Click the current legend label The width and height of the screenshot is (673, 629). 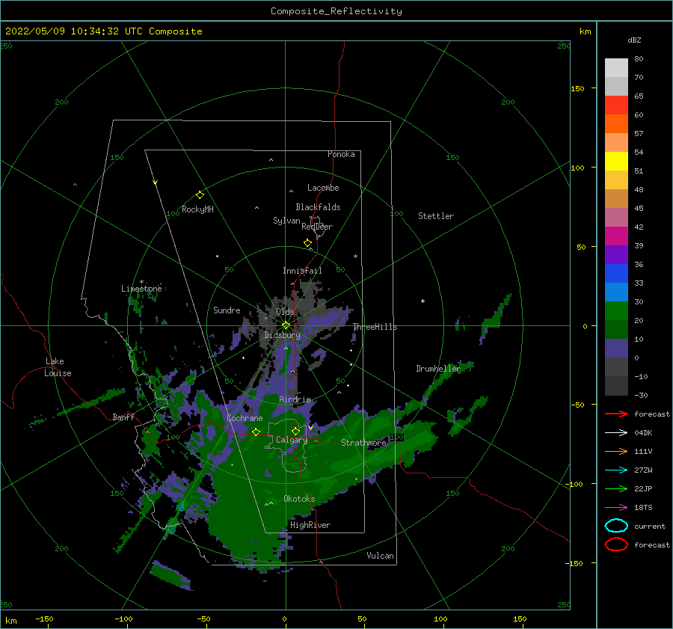(x=650, y=526)
